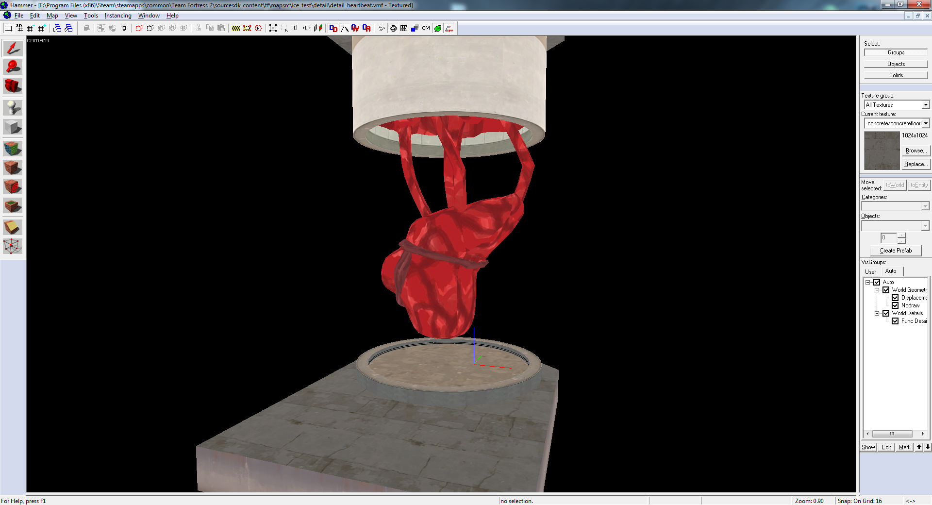Toggle the Auto visgroup checkbox
Viewport: 932px width, 505px height.
[x=877, y=282]
